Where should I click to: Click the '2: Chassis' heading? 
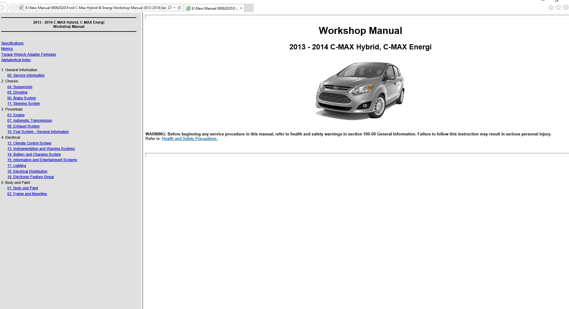pyautogui.click(x=10, y=81)
